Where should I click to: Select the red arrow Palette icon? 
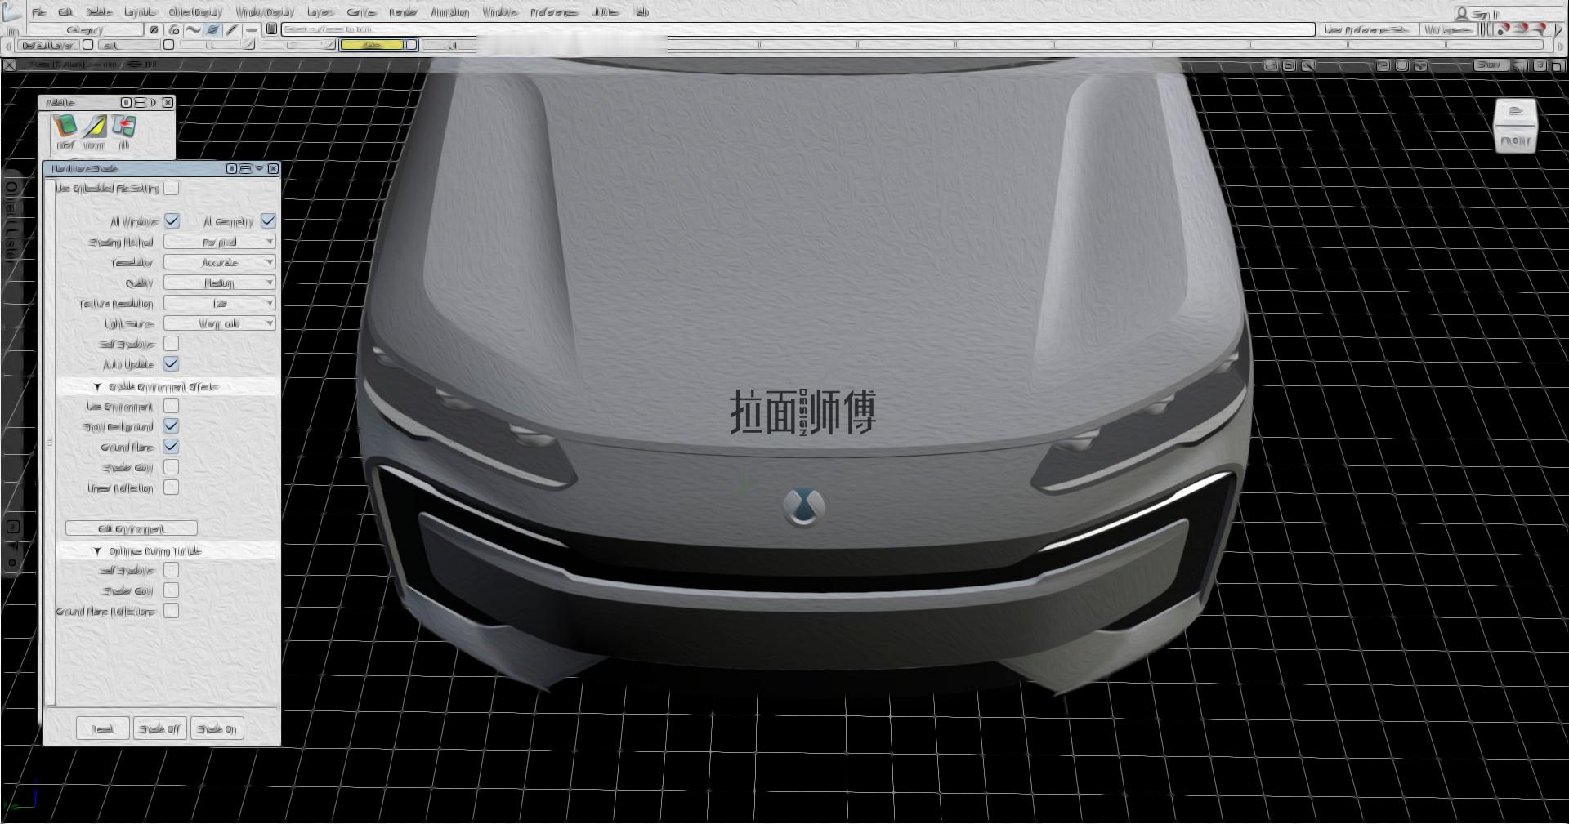pos(123,127)
